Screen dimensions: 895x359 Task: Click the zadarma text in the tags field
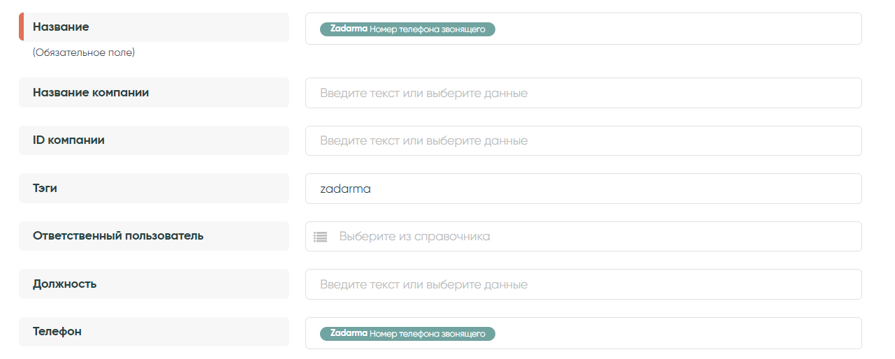click(345, 189)
